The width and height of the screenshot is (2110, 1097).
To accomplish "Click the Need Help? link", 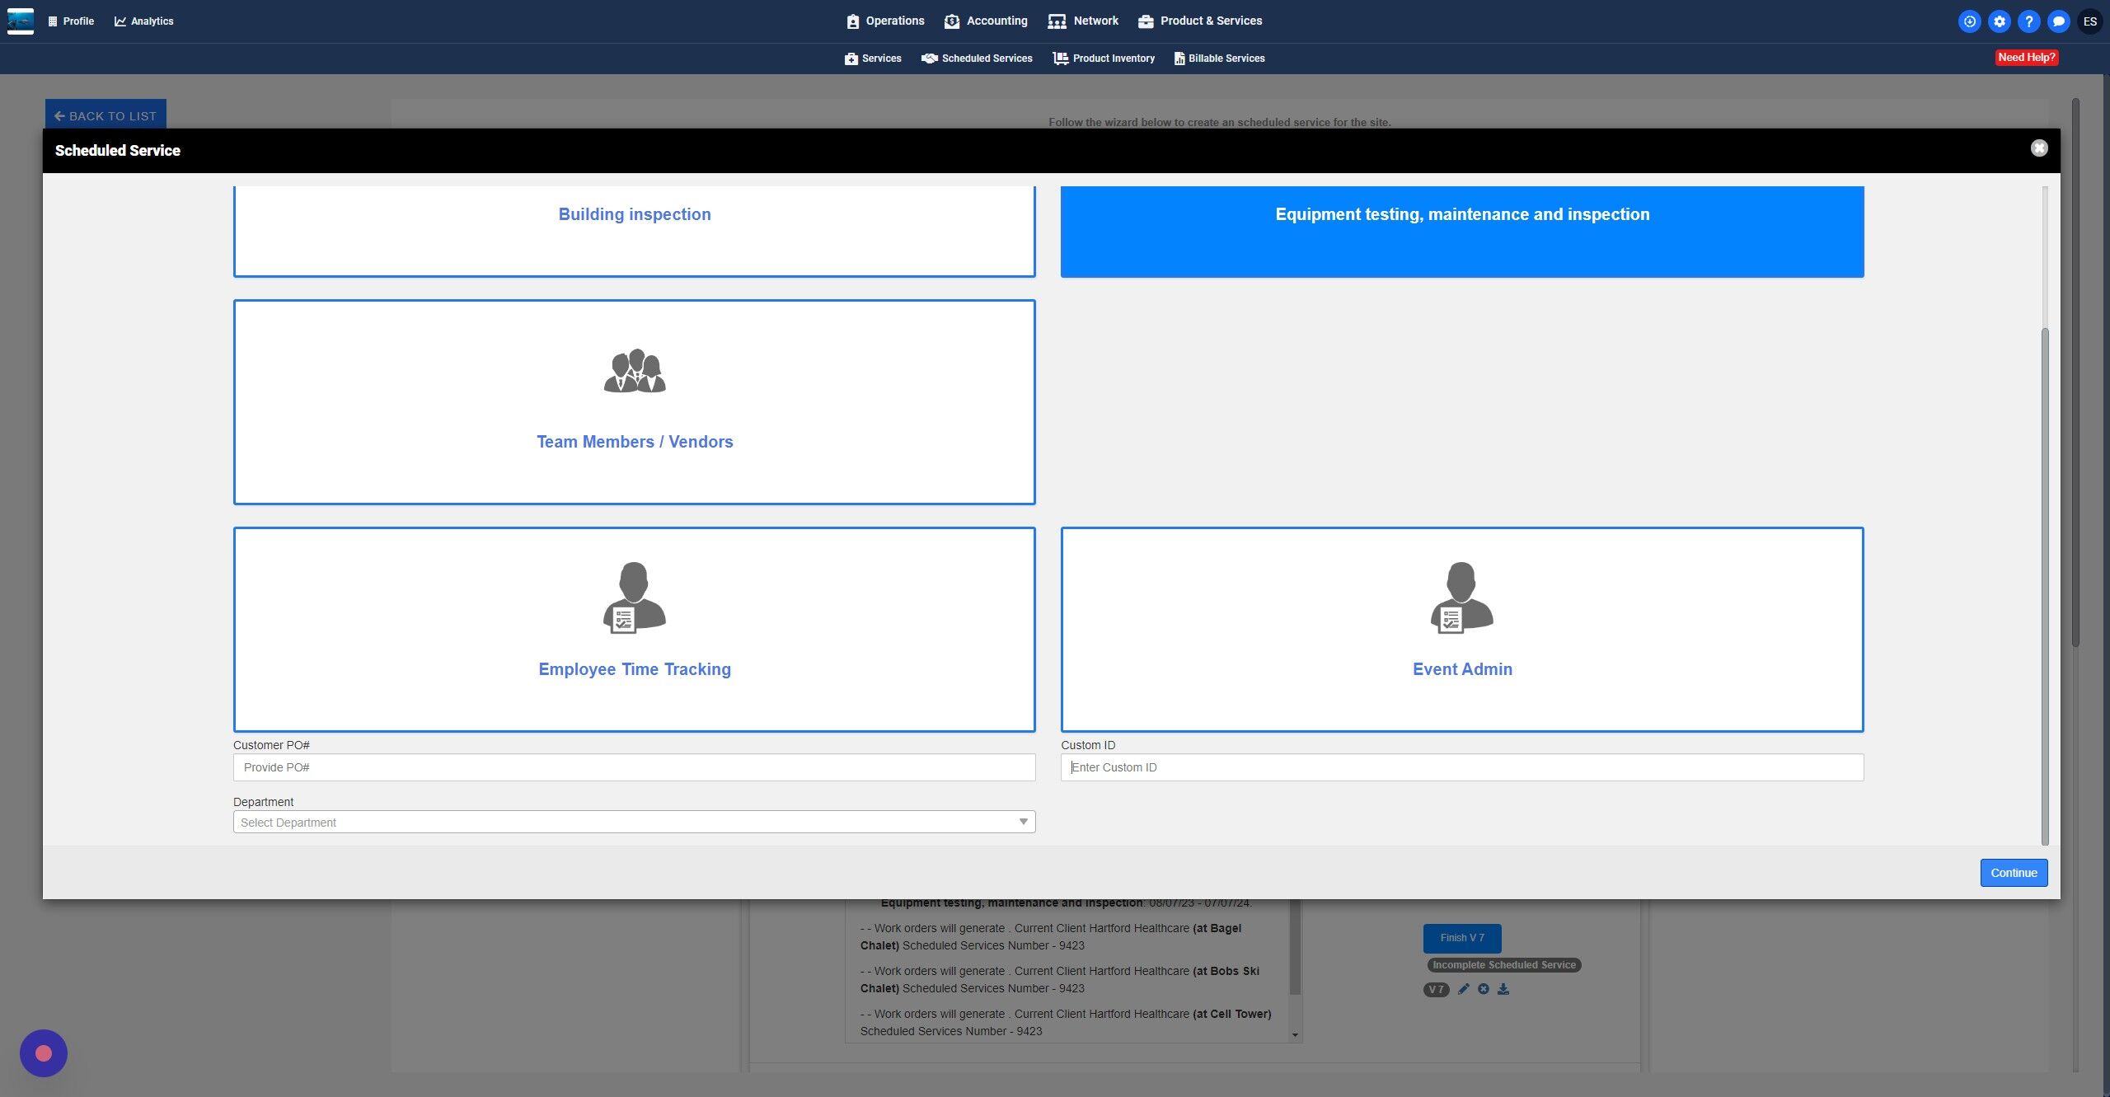I will coord(2026,57).
